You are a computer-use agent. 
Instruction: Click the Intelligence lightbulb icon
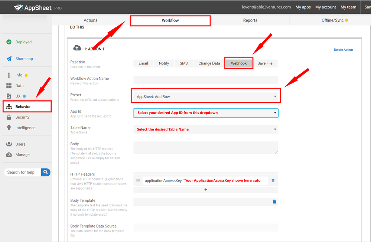[9, 128]
